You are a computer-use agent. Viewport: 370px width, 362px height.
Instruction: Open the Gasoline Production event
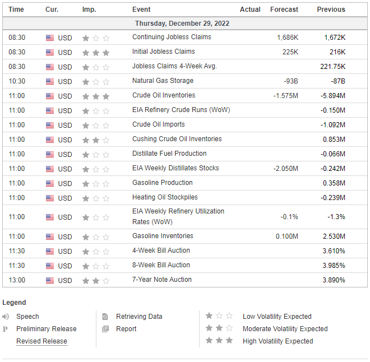point(163,183)
